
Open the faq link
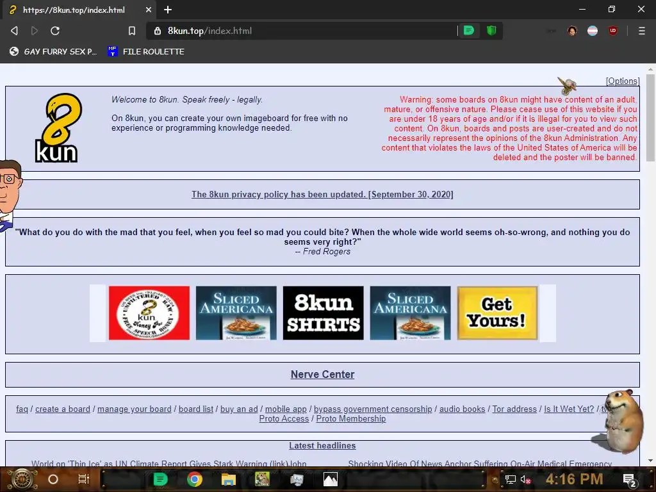click(22, 409)
